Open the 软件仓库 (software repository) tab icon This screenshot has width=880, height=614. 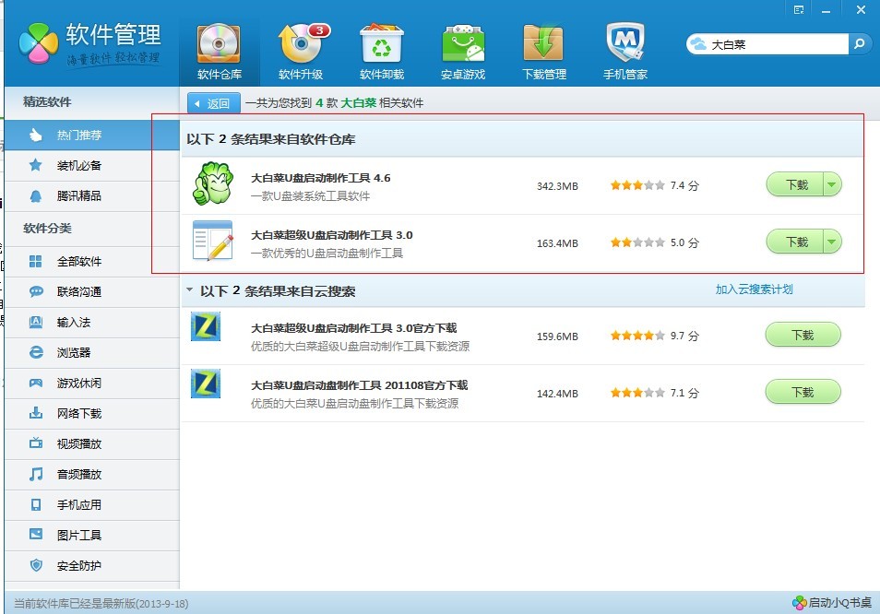[x=217, y=41]
